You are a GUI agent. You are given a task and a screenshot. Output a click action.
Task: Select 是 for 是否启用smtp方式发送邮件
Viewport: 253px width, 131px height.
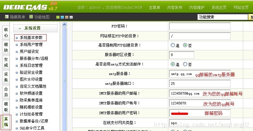pyautogui.click(x=173, y=64)
